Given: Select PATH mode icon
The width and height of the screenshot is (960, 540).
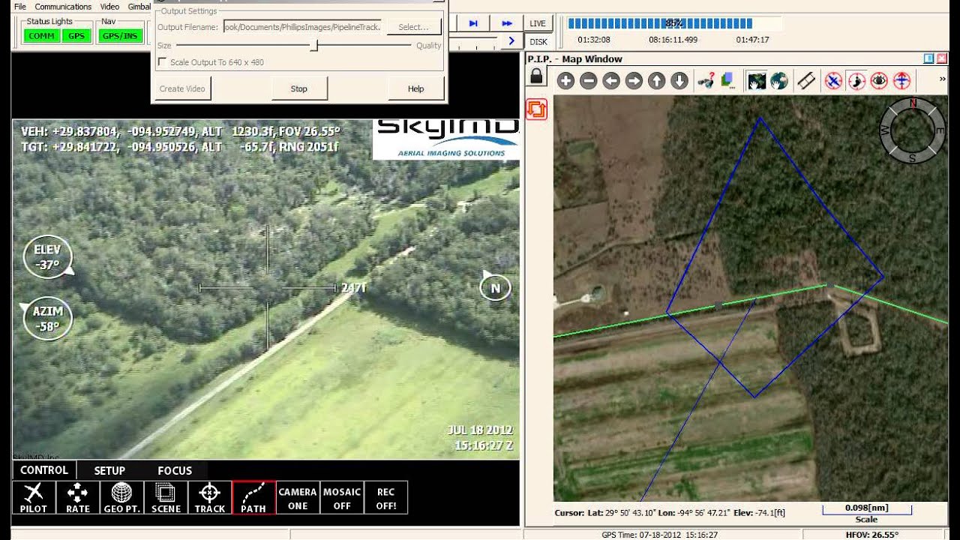Looking at the screenshot, I should point(253,497).
